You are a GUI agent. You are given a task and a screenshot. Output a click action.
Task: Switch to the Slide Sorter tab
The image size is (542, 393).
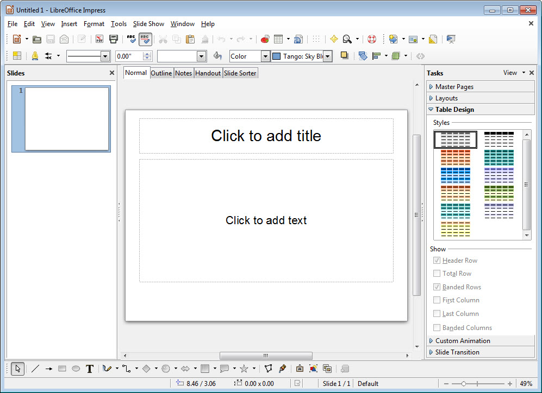pos(240,73)
